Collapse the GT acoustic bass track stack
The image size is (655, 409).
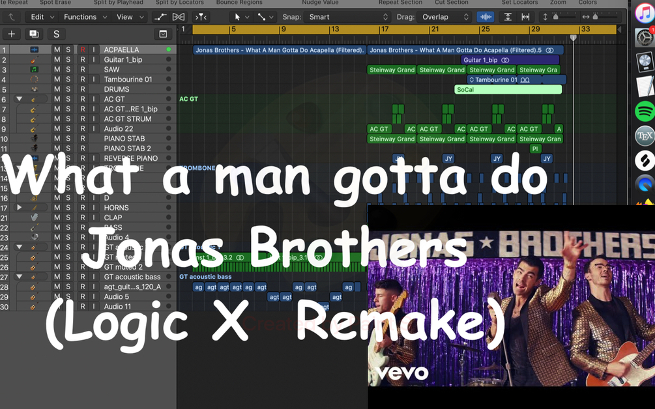click(x=19, y=277)
